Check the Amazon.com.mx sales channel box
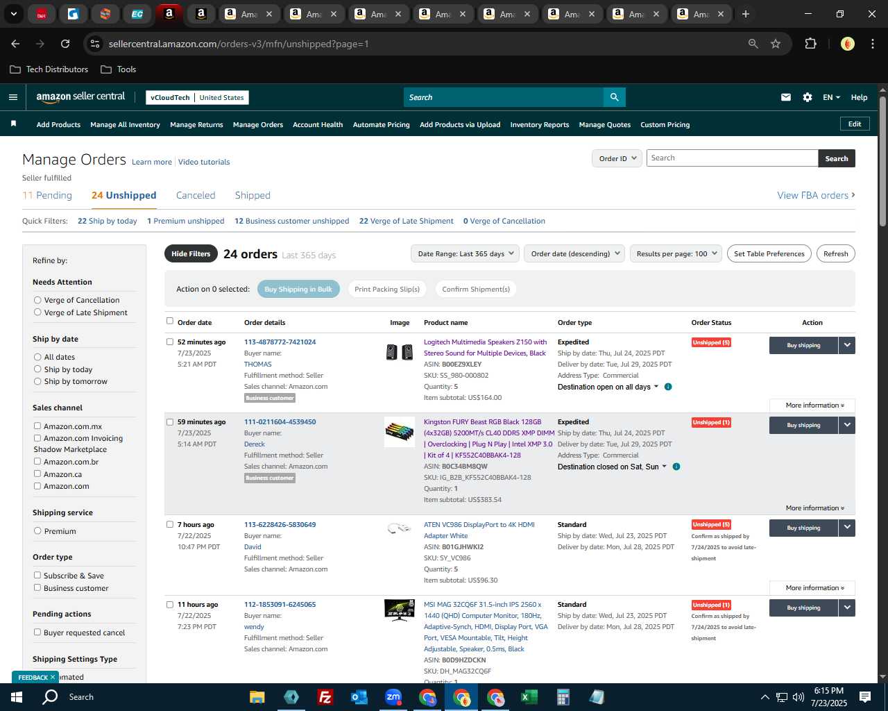The image size is (888, 711). pos(37,426)
